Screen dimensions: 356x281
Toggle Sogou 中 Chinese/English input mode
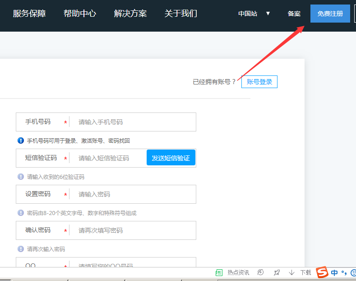[x=334, y=272]
